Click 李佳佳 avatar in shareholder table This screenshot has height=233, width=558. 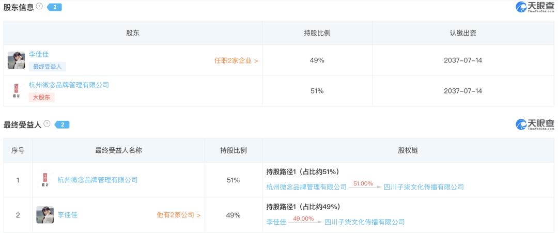pyautogui.click(x=16, y=60)
